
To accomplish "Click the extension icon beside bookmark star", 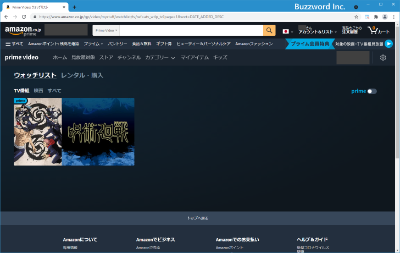I will pyautogui.click(x=367, y=17).
